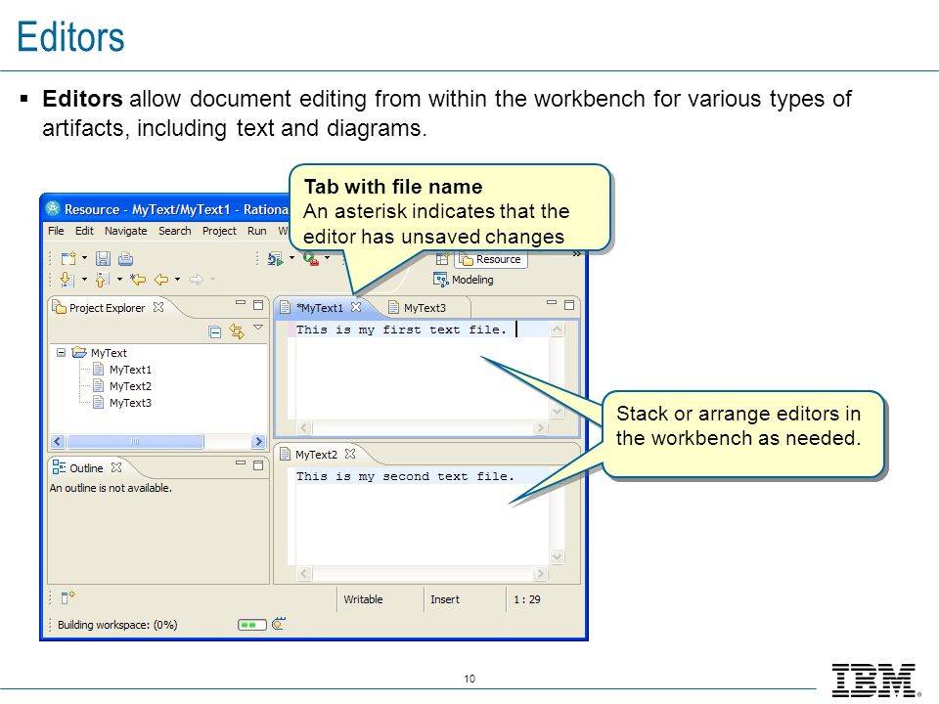Open the New wizard dropdown arrow
This screenshot has height=704, width=939.
[84, 258]
